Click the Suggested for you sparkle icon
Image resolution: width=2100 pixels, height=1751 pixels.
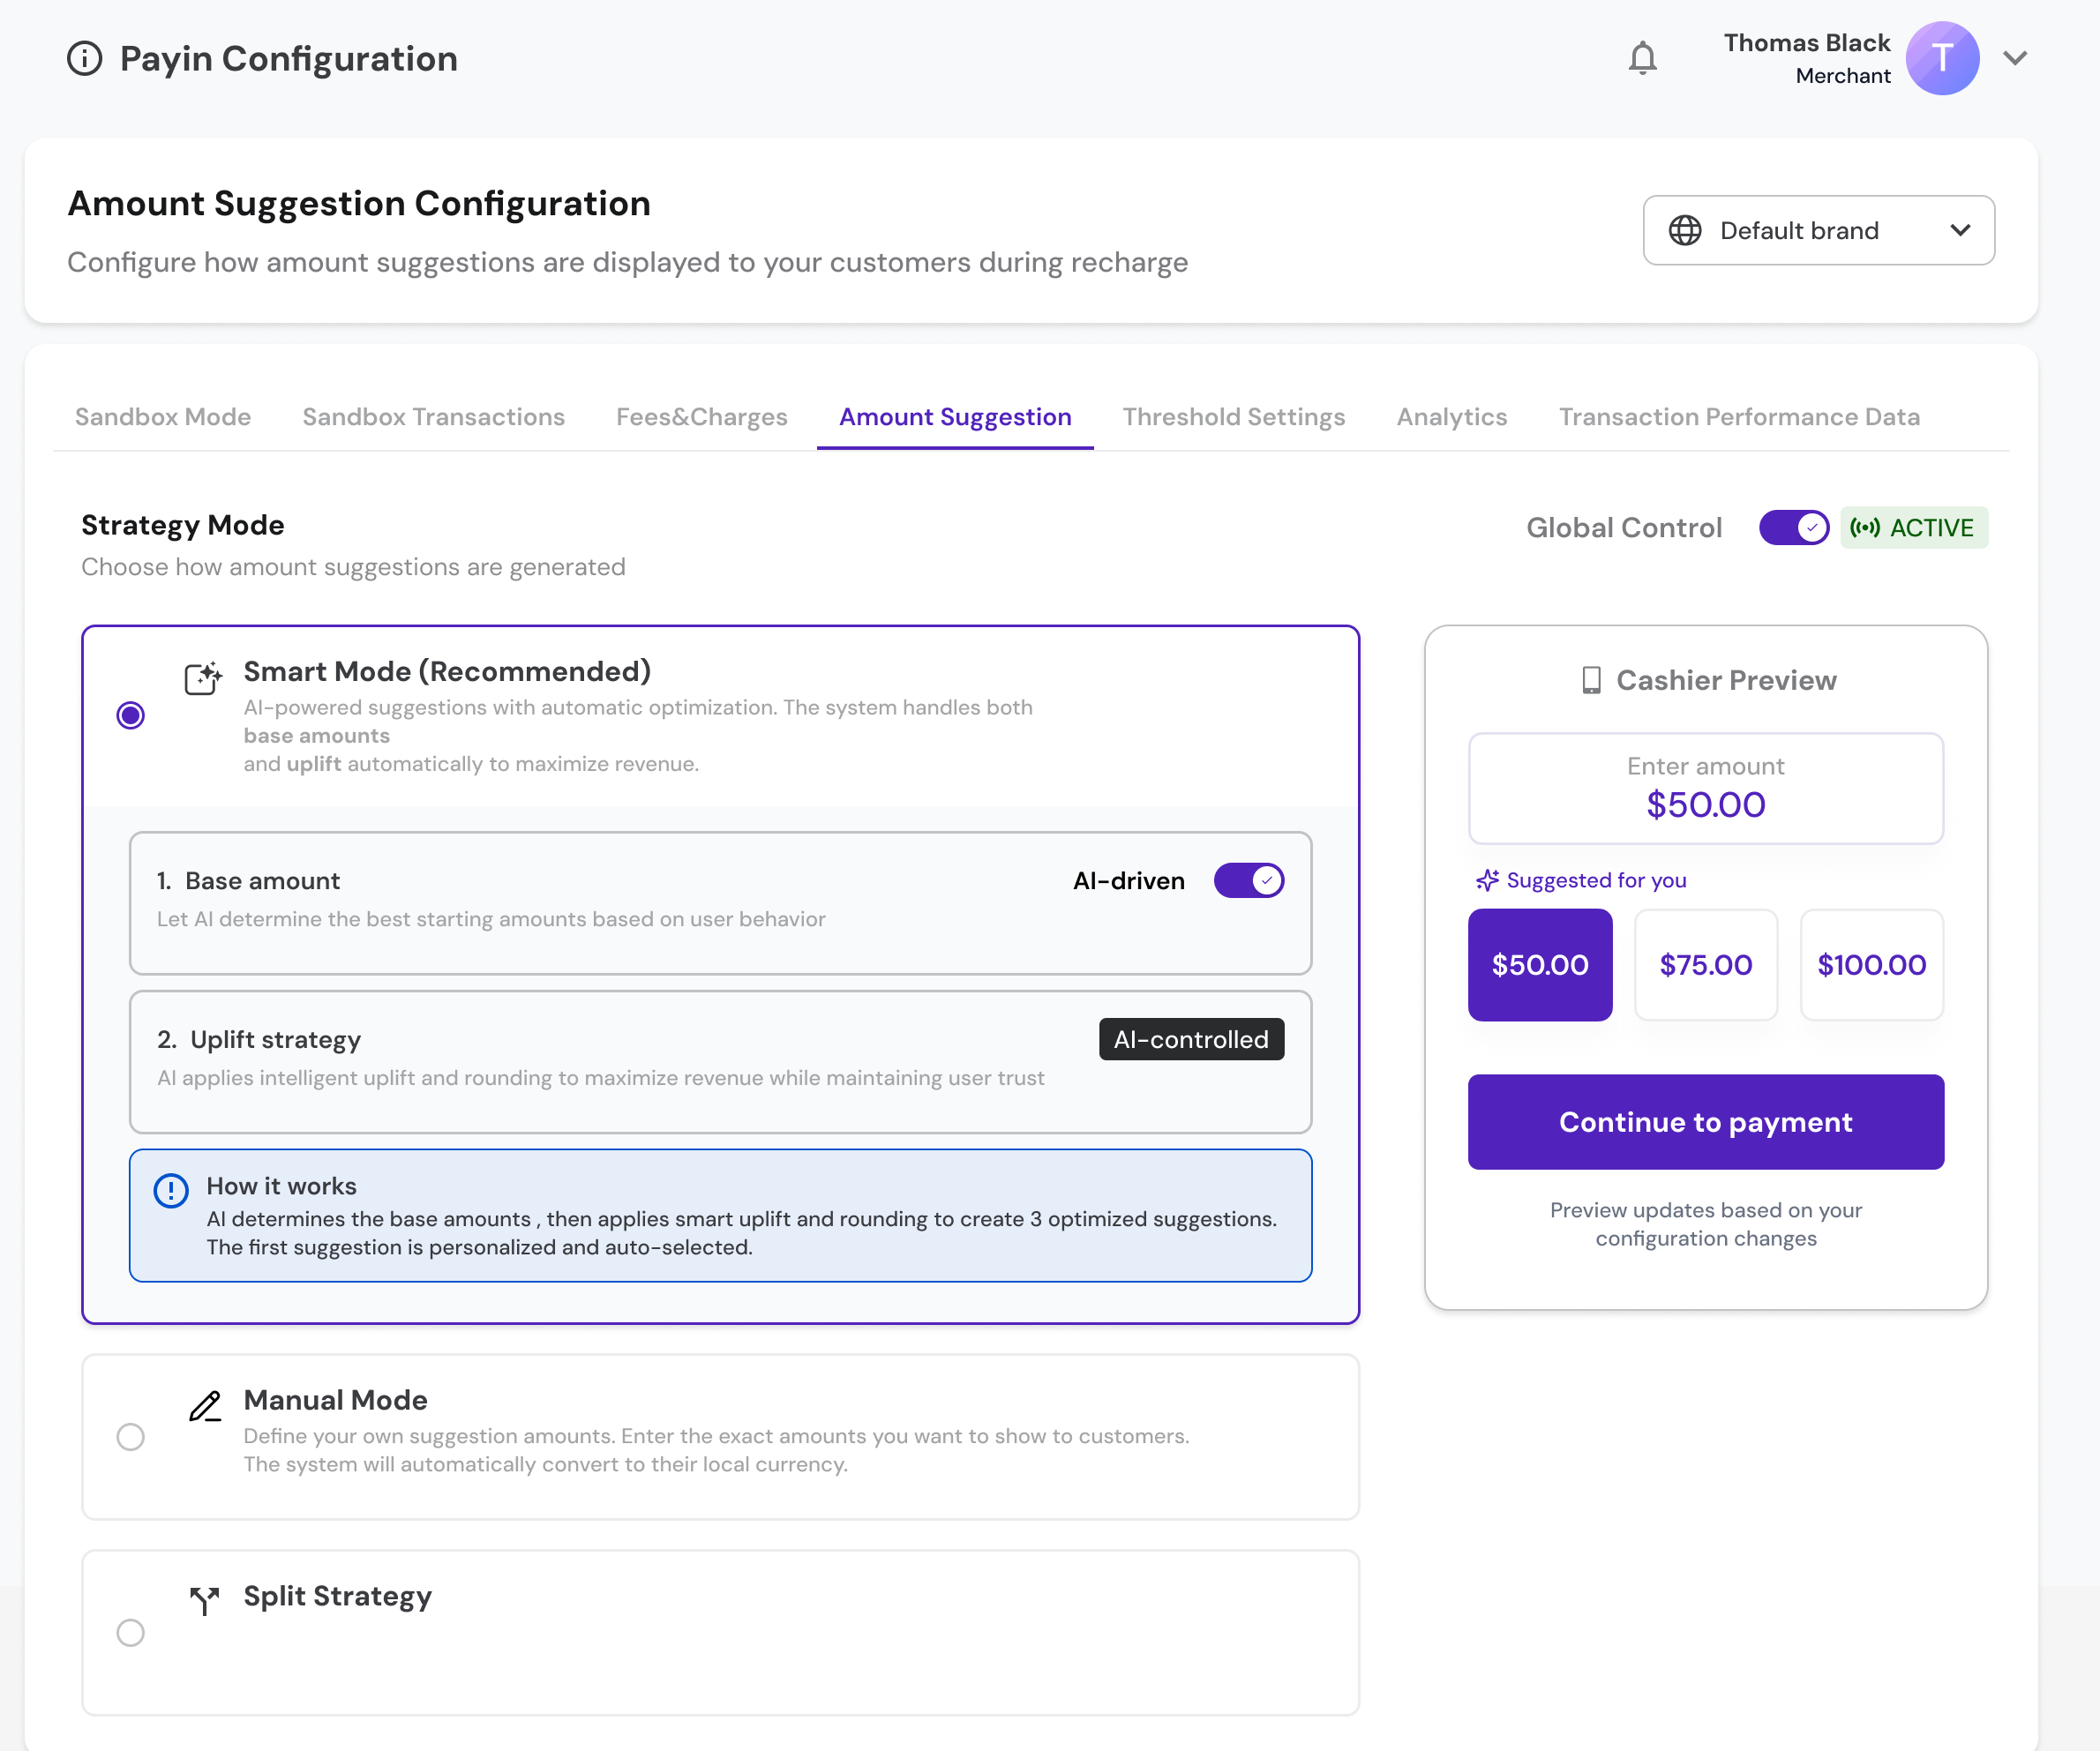(1487, 880)
